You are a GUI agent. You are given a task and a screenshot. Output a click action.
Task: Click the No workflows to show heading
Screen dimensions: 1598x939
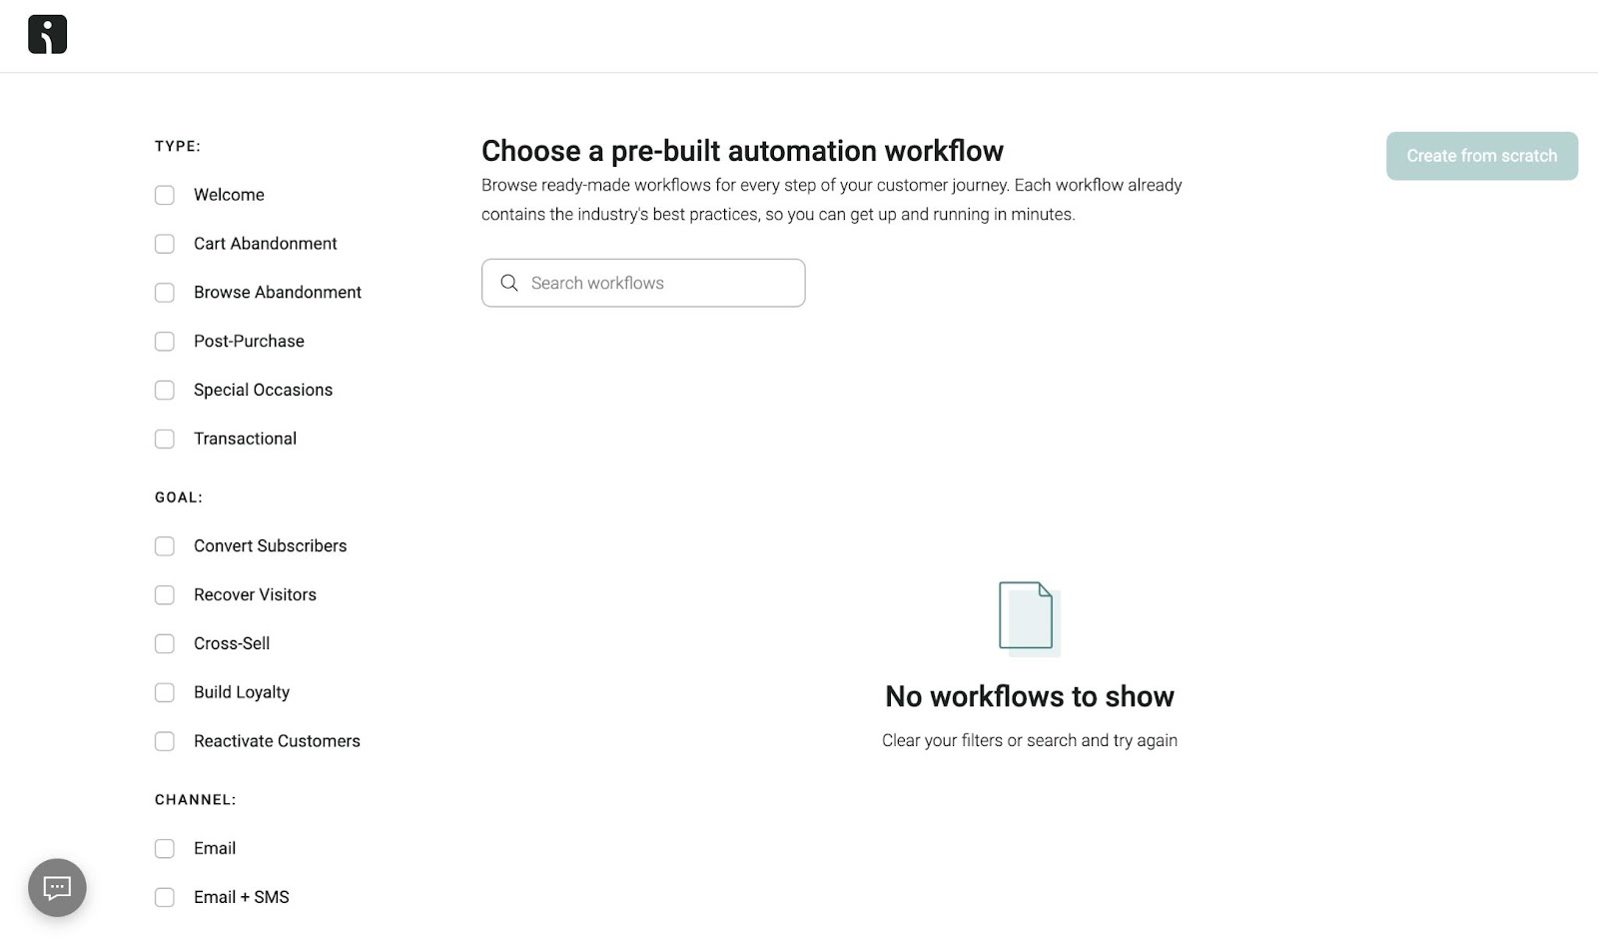click(x=1029, y=696)
